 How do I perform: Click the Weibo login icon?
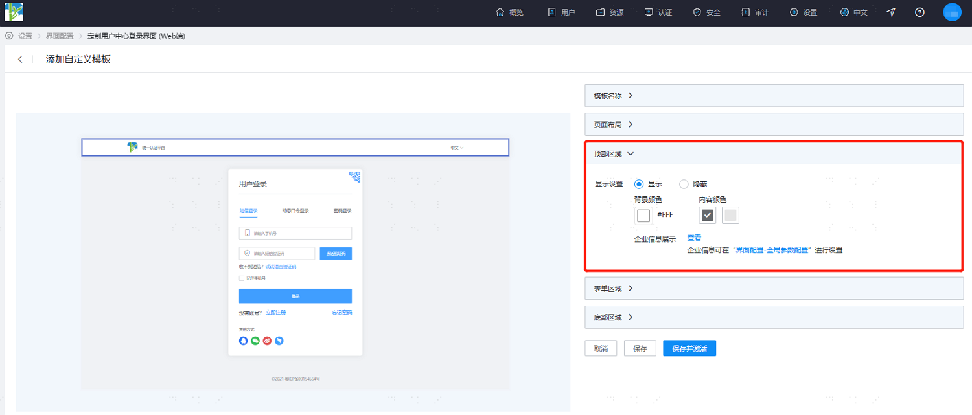pos(267,341)
